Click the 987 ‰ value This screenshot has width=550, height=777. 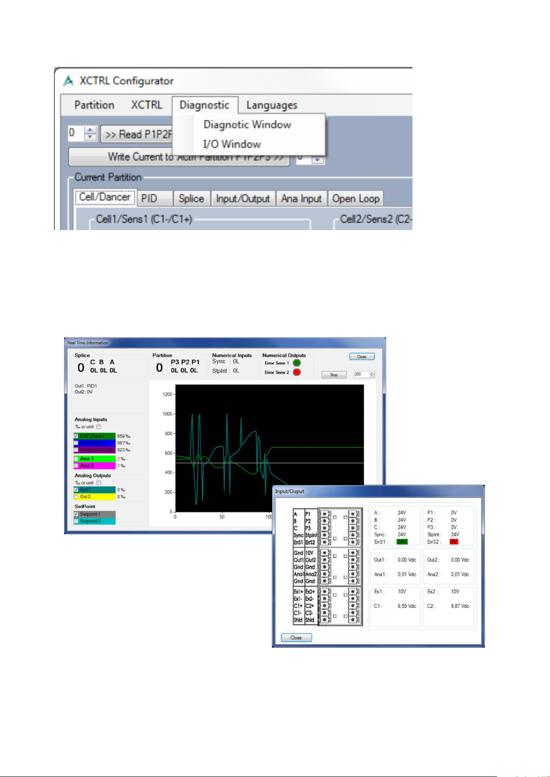tap(124, 443)
